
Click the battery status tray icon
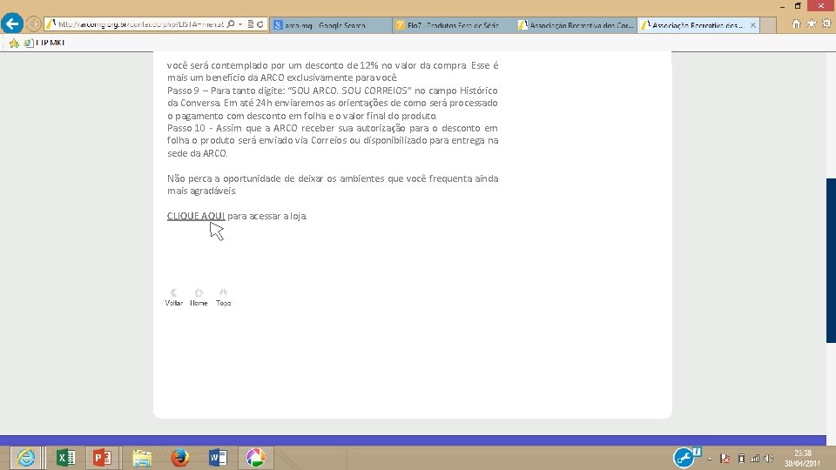pyautogui.click(x=741, y=459)
